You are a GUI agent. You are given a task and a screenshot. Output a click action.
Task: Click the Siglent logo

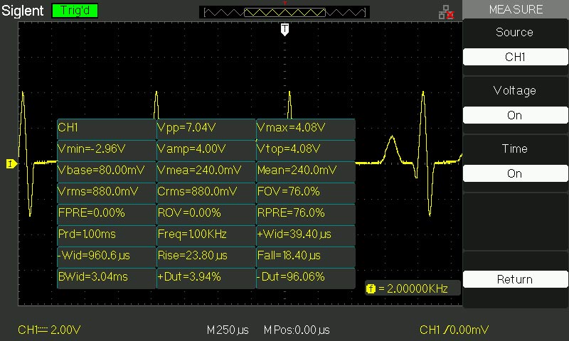pyautogui.click(x=23, y=11)
